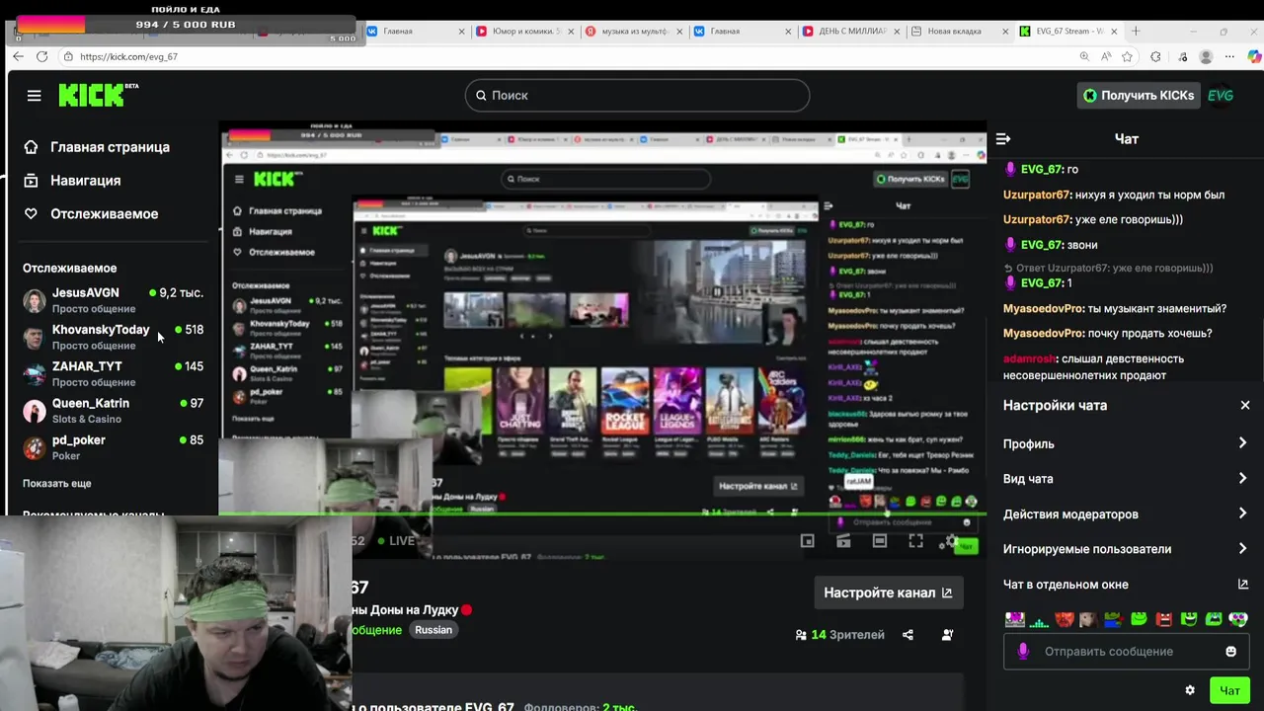
Task: Close the Настройки чата panel
Action: pyautogui.click(x=1245, y=406)
